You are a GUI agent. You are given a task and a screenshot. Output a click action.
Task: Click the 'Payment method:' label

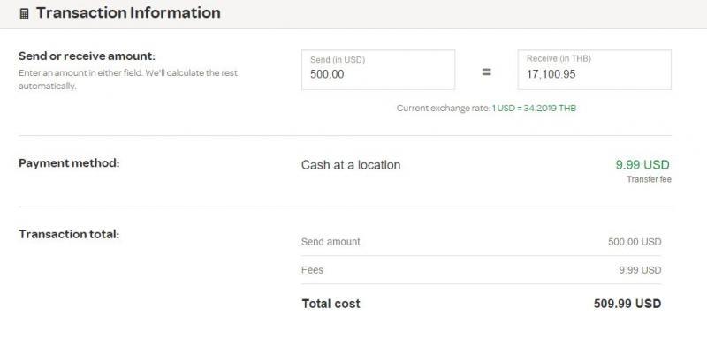69,163
